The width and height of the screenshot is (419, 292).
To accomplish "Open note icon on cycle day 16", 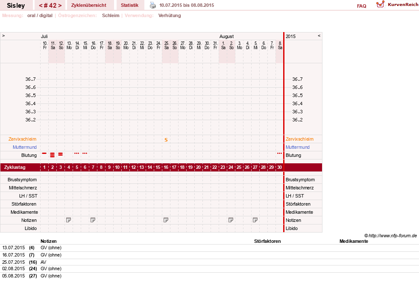I will tap(166, 220).
